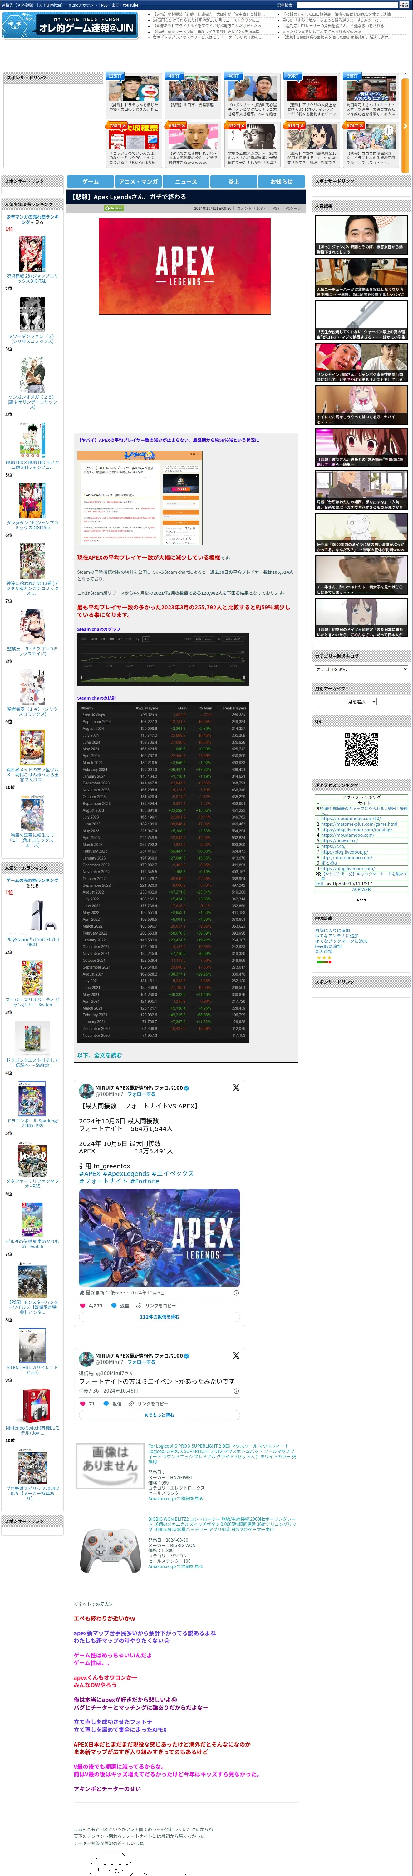Click the BIGBIG WON controller product image
This screenshot has height=1876, width=413.
coord(110,1551)
